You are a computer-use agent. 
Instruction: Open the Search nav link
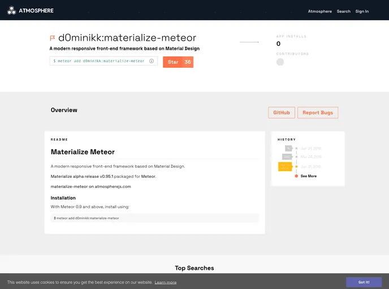pyautogui.click(x=344, y=11)
